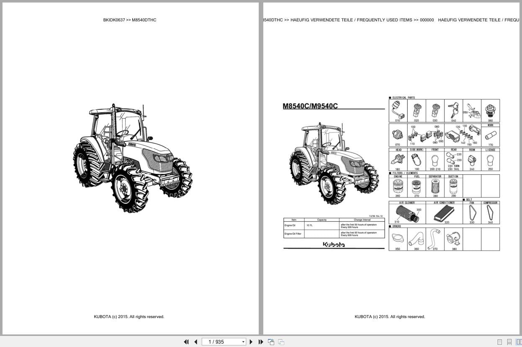Click the Kubota logo on right page
This screenshot has width=522, height=347.
point(334,244)
